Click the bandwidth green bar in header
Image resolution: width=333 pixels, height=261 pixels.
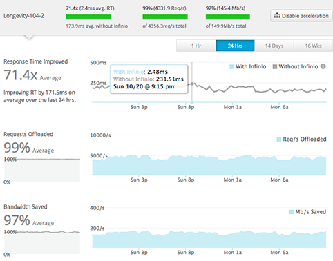228,17
